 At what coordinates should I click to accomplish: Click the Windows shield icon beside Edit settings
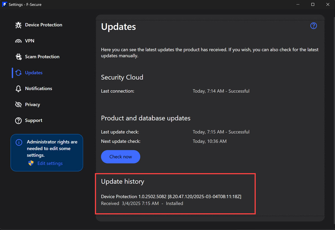(x=31, y=163)
